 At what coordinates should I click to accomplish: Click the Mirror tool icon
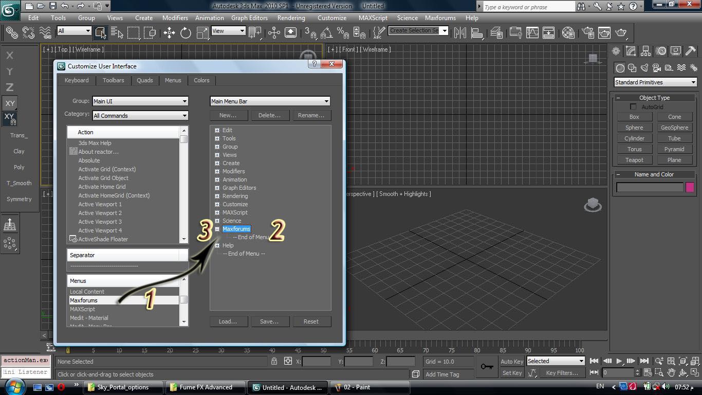460,33
